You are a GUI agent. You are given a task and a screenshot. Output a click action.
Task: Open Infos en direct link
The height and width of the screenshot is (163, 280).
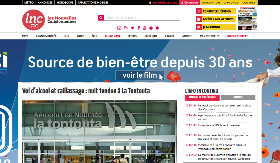click(x=238, y=36)
